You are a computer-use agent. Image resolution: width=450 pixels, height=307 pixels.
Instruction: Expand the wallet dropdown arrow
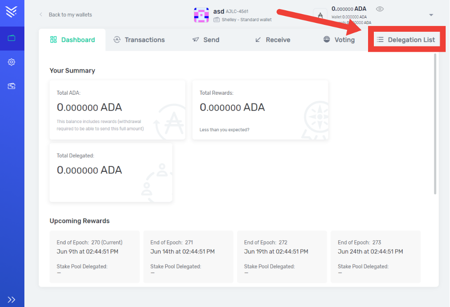click(x=431, y=15)
